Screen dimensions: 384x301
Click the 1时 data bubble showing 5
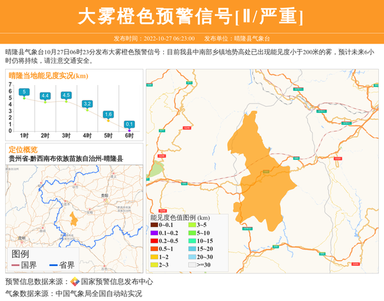pos(24,92)
